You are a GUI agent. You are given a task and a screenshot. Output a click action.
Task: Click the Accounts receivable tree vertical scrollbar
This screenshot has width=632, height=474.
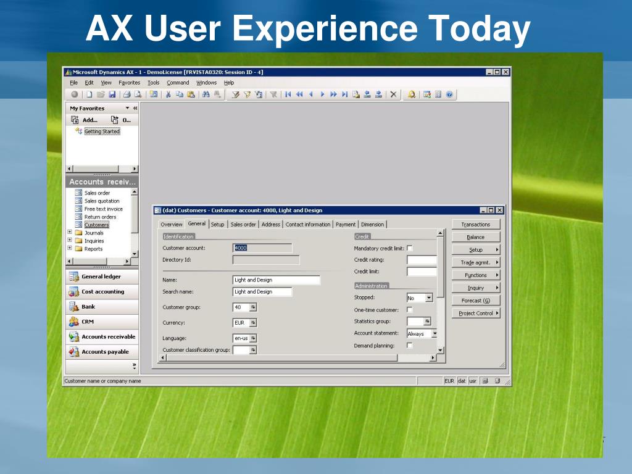(135, 223)
